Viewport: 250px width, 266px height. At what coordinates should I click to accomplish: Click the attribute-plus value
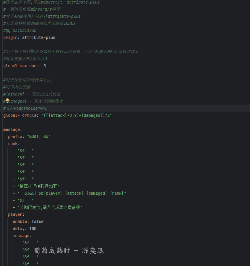[x=39, y=37]
